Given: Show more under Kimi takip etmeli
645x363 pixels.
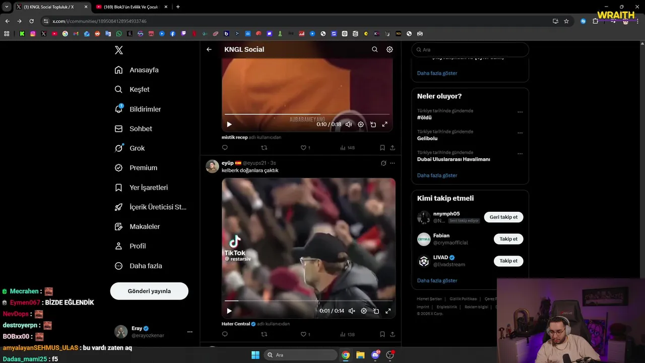Looking at the screenshot, I should pos(437,280).
